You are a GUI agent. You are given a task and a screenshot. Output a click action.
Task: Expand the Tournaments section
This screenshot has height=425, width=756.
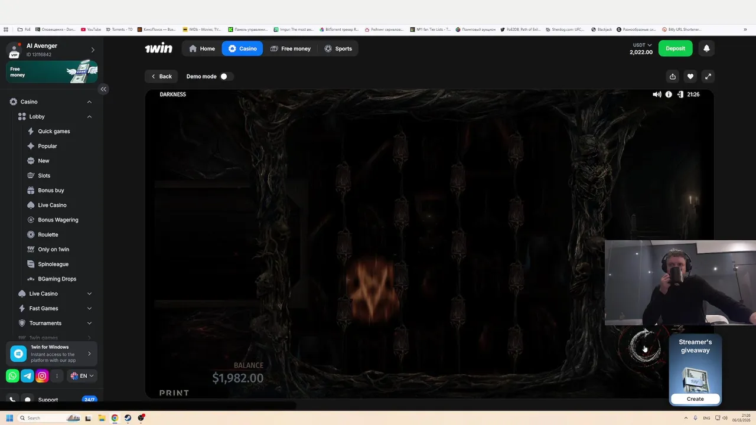pos(89,323)
